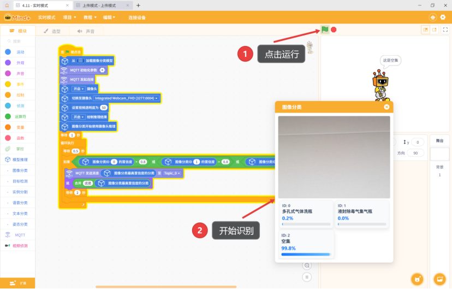The width and height of the screenshot is (452, 289).
Task: Click the add sprite button
Action: [418, 279]
